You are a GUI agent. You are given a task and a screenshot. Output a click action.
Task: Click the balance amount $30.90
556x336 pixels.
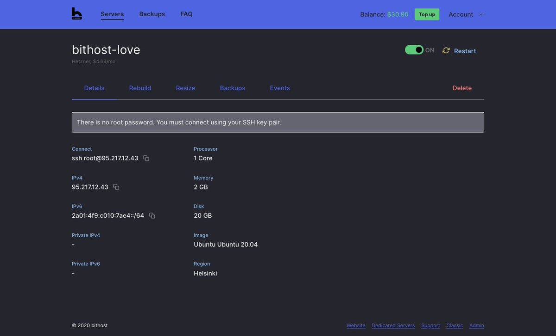click(x=398, y=14)
